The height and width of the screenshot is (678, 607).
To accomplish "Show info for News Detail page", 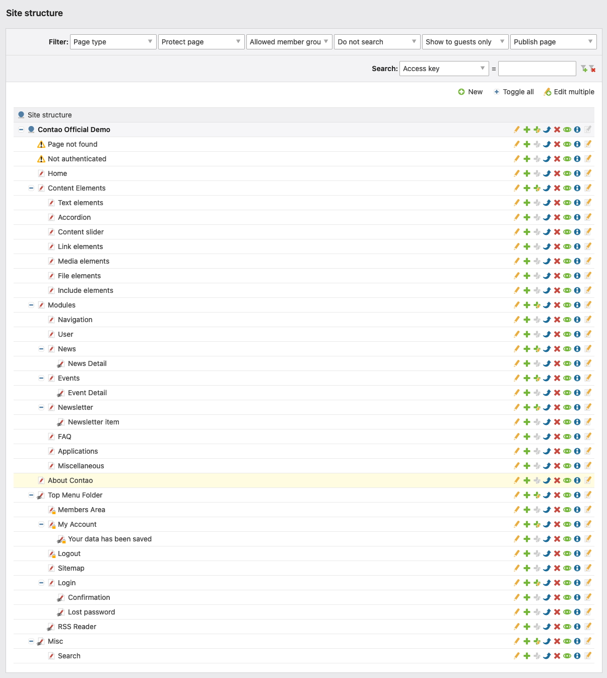I will pos(577,363).
